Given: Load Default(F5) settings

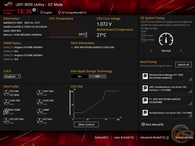Looking at the screenshot, I should click(x=101, y=137).
